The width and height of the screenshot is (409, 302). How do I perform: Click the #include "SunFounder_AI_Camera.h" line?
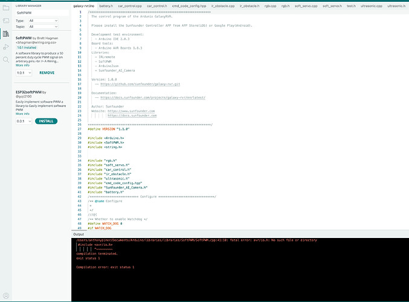118,187
